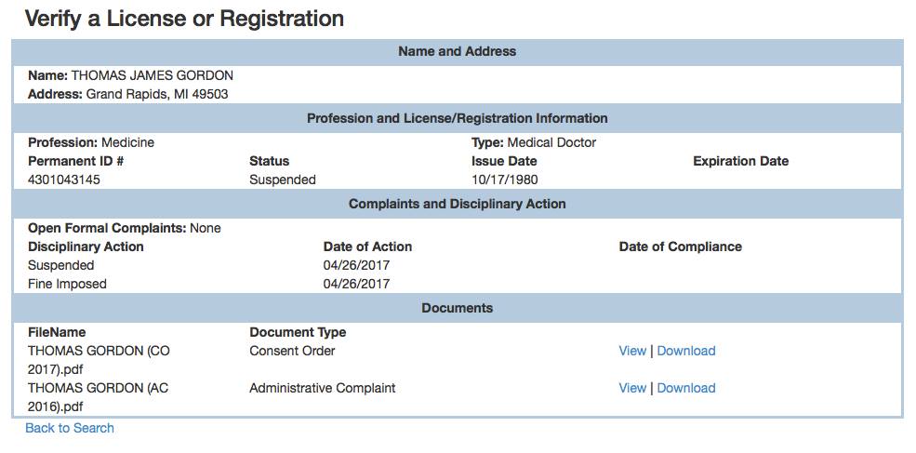916x453 pixels.
Task: Download the Consent Order PDF
Action: point(685,351)
